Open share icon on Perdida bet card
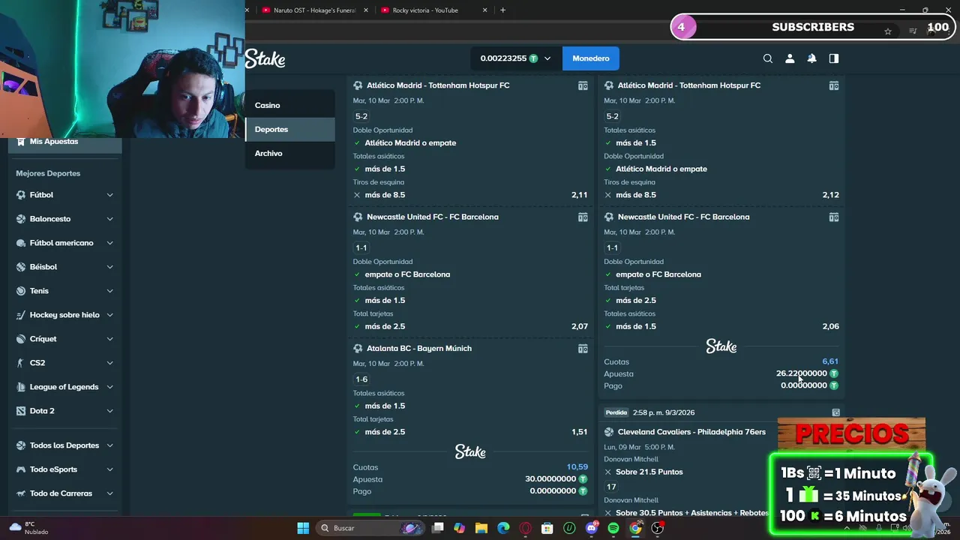Viewport: 960px width, 540px height. (835, 412)
